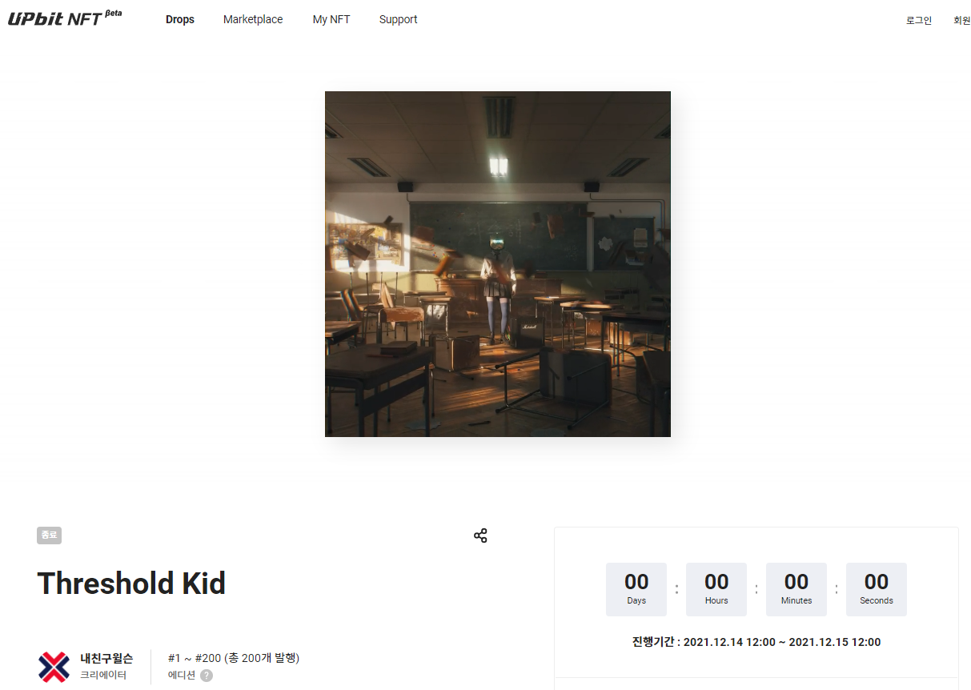Image resolution: width=971 pixels, height=690 pixels.
Task: Go to the Marketplace menu
Action: [x=253, y=19]
